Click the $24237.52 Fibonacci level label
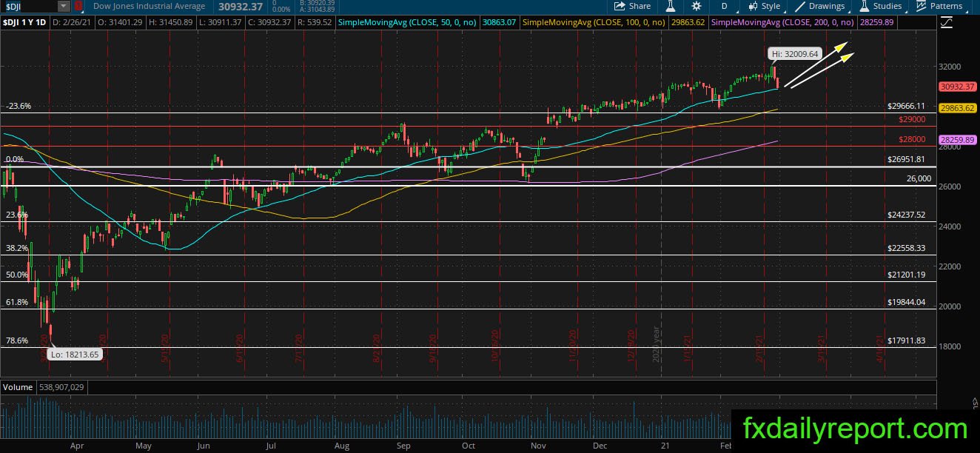 click(907, 215)
